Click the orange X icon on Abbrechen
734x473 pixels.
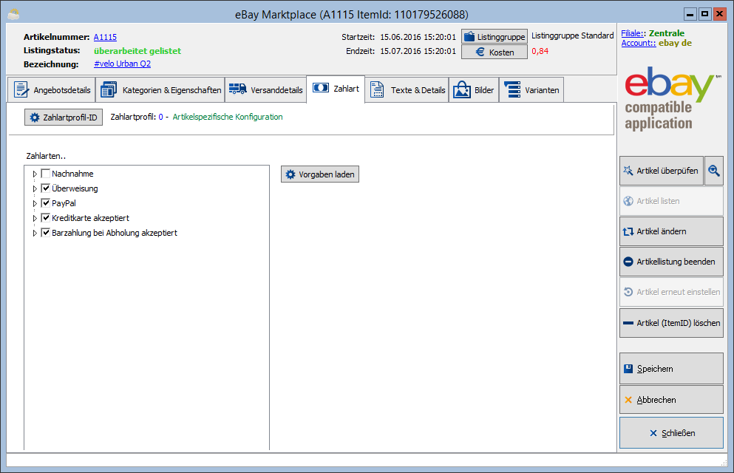628,400
